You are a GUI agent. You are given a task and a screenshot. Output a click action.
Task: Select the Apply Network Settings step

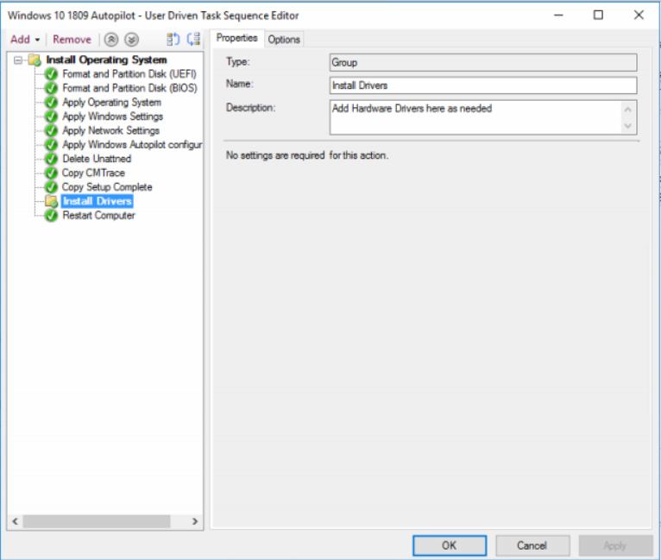point(110,130)
